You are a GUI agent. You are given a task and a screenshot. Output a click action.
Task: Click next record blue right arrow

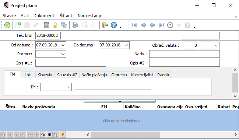tap(152, 25)
